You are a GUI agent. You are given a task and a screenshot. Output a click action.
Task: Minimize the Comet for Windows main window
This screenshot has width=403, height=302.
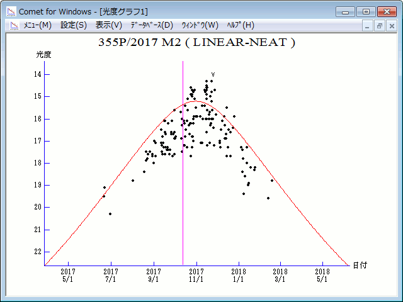click(x=345, y=11)
